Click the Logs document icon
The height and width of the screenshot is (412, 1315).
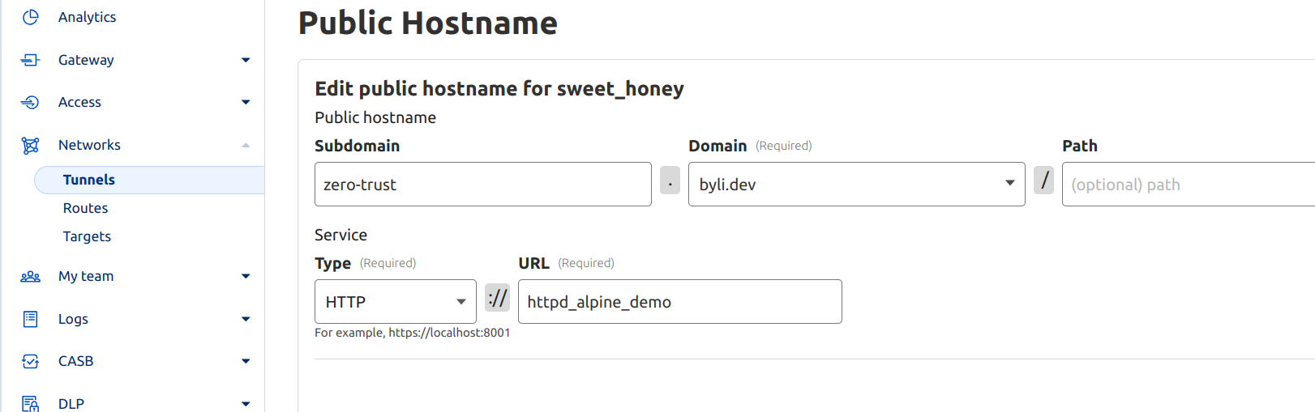[31, 319]
